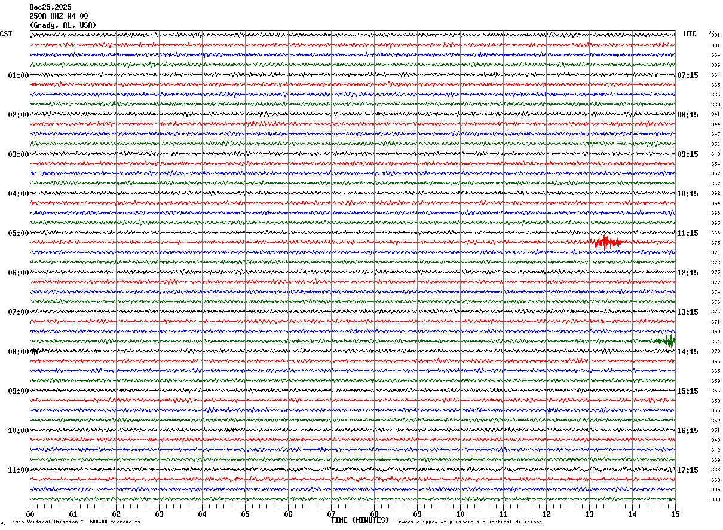Click minute 06 on the time axis
This screenshot has width=723, height=530.
288,514
